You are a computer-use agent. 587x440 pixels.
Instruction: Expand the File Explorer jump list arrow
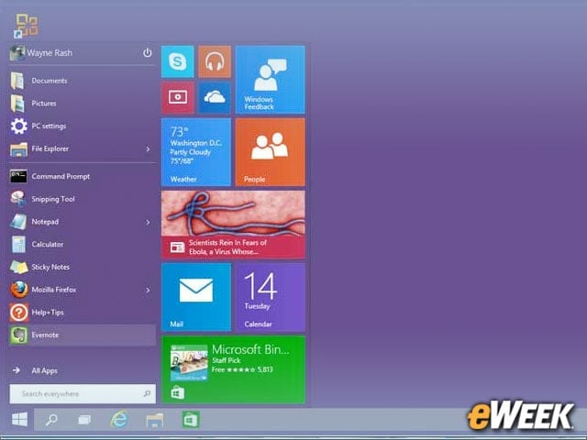(149, 148)
